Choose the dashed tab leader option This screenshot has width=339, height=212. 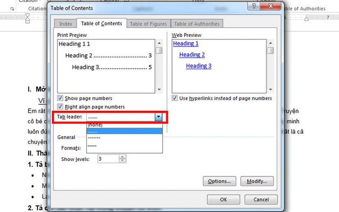(124, 137)
